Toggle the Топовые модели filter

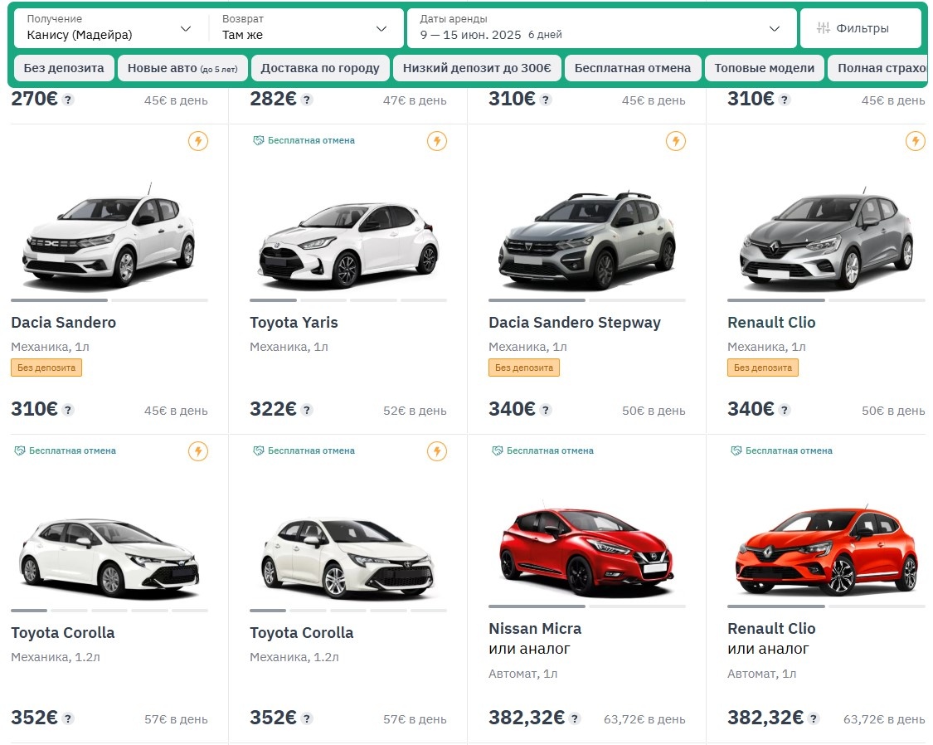[765, 68]
